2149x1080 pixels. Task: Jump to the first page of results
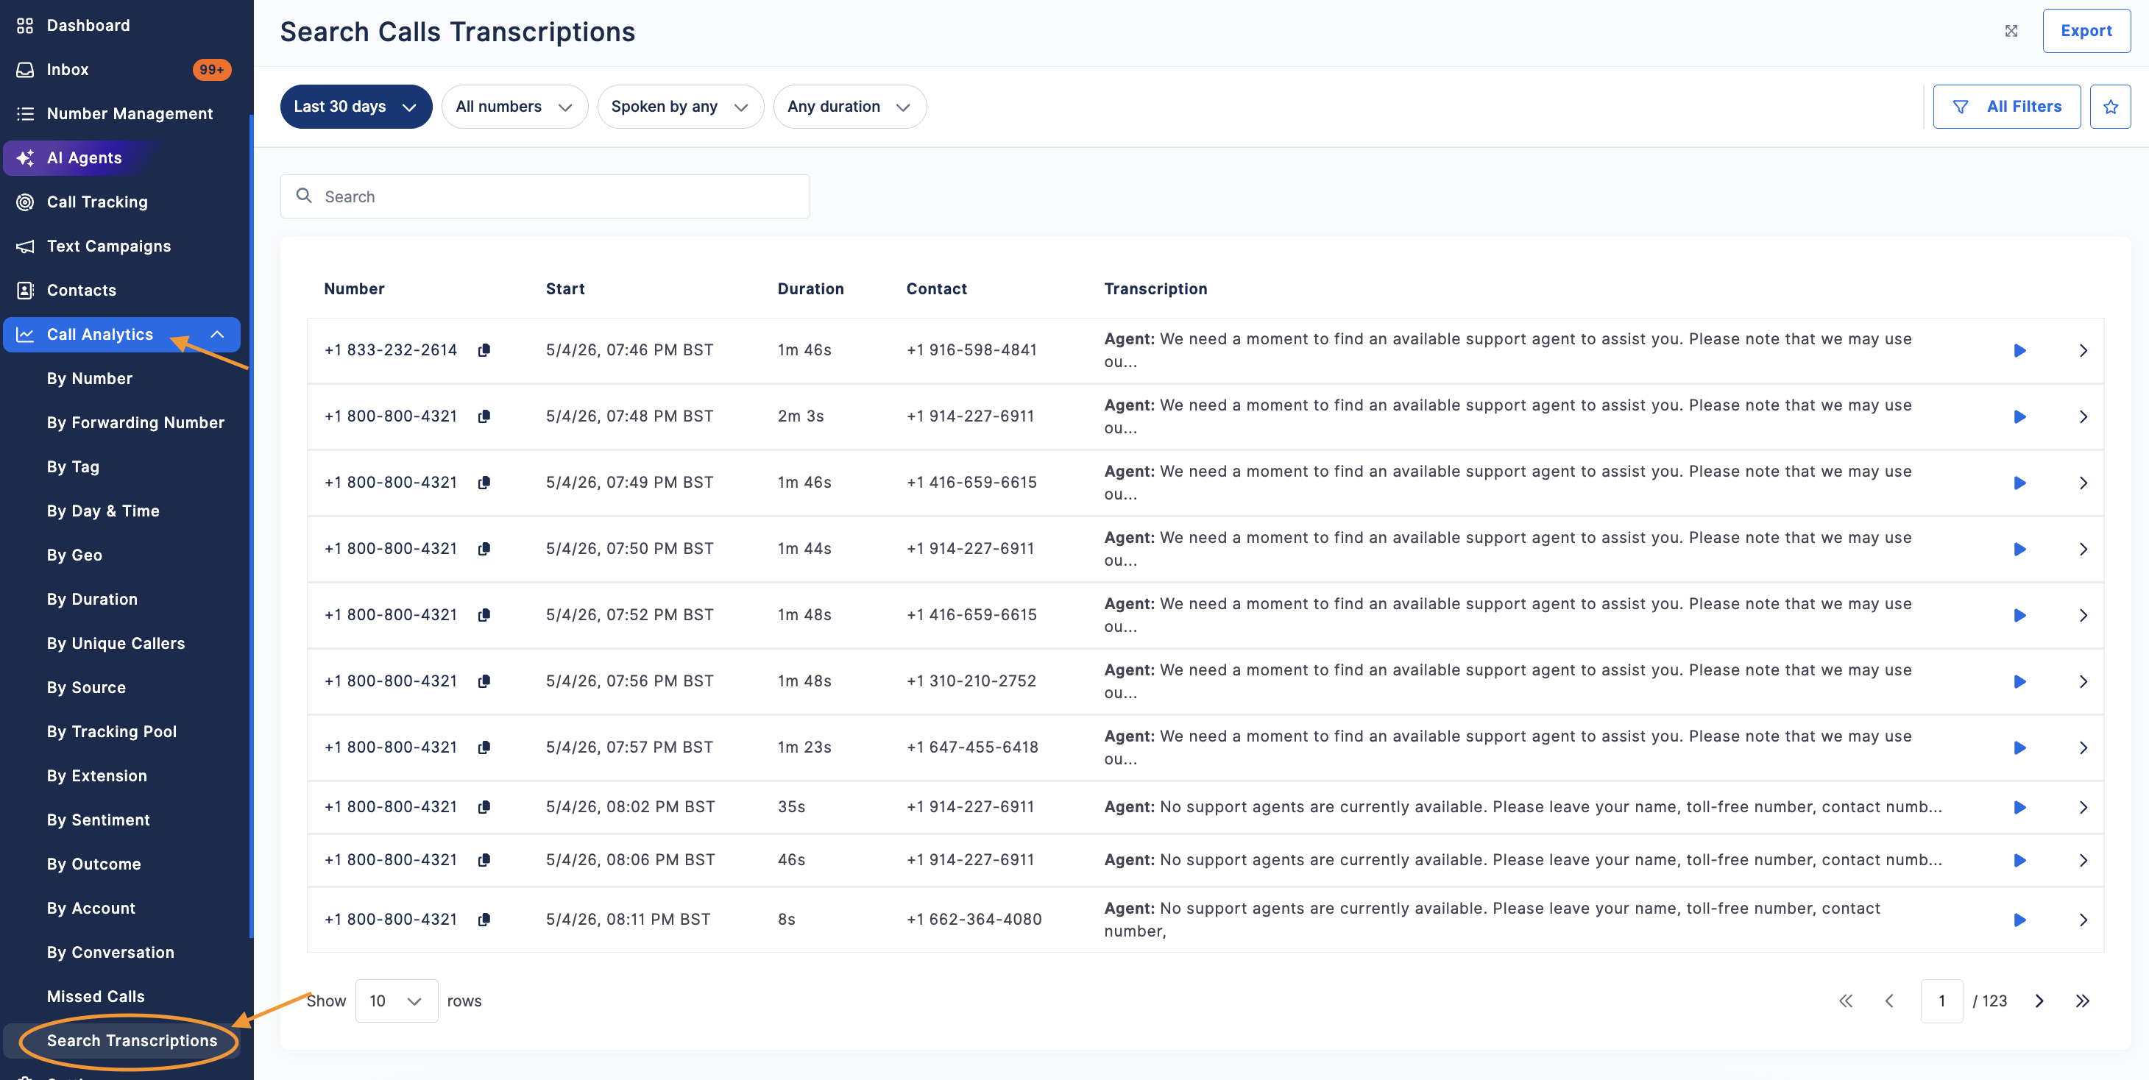click(x=1847, y=1001)
